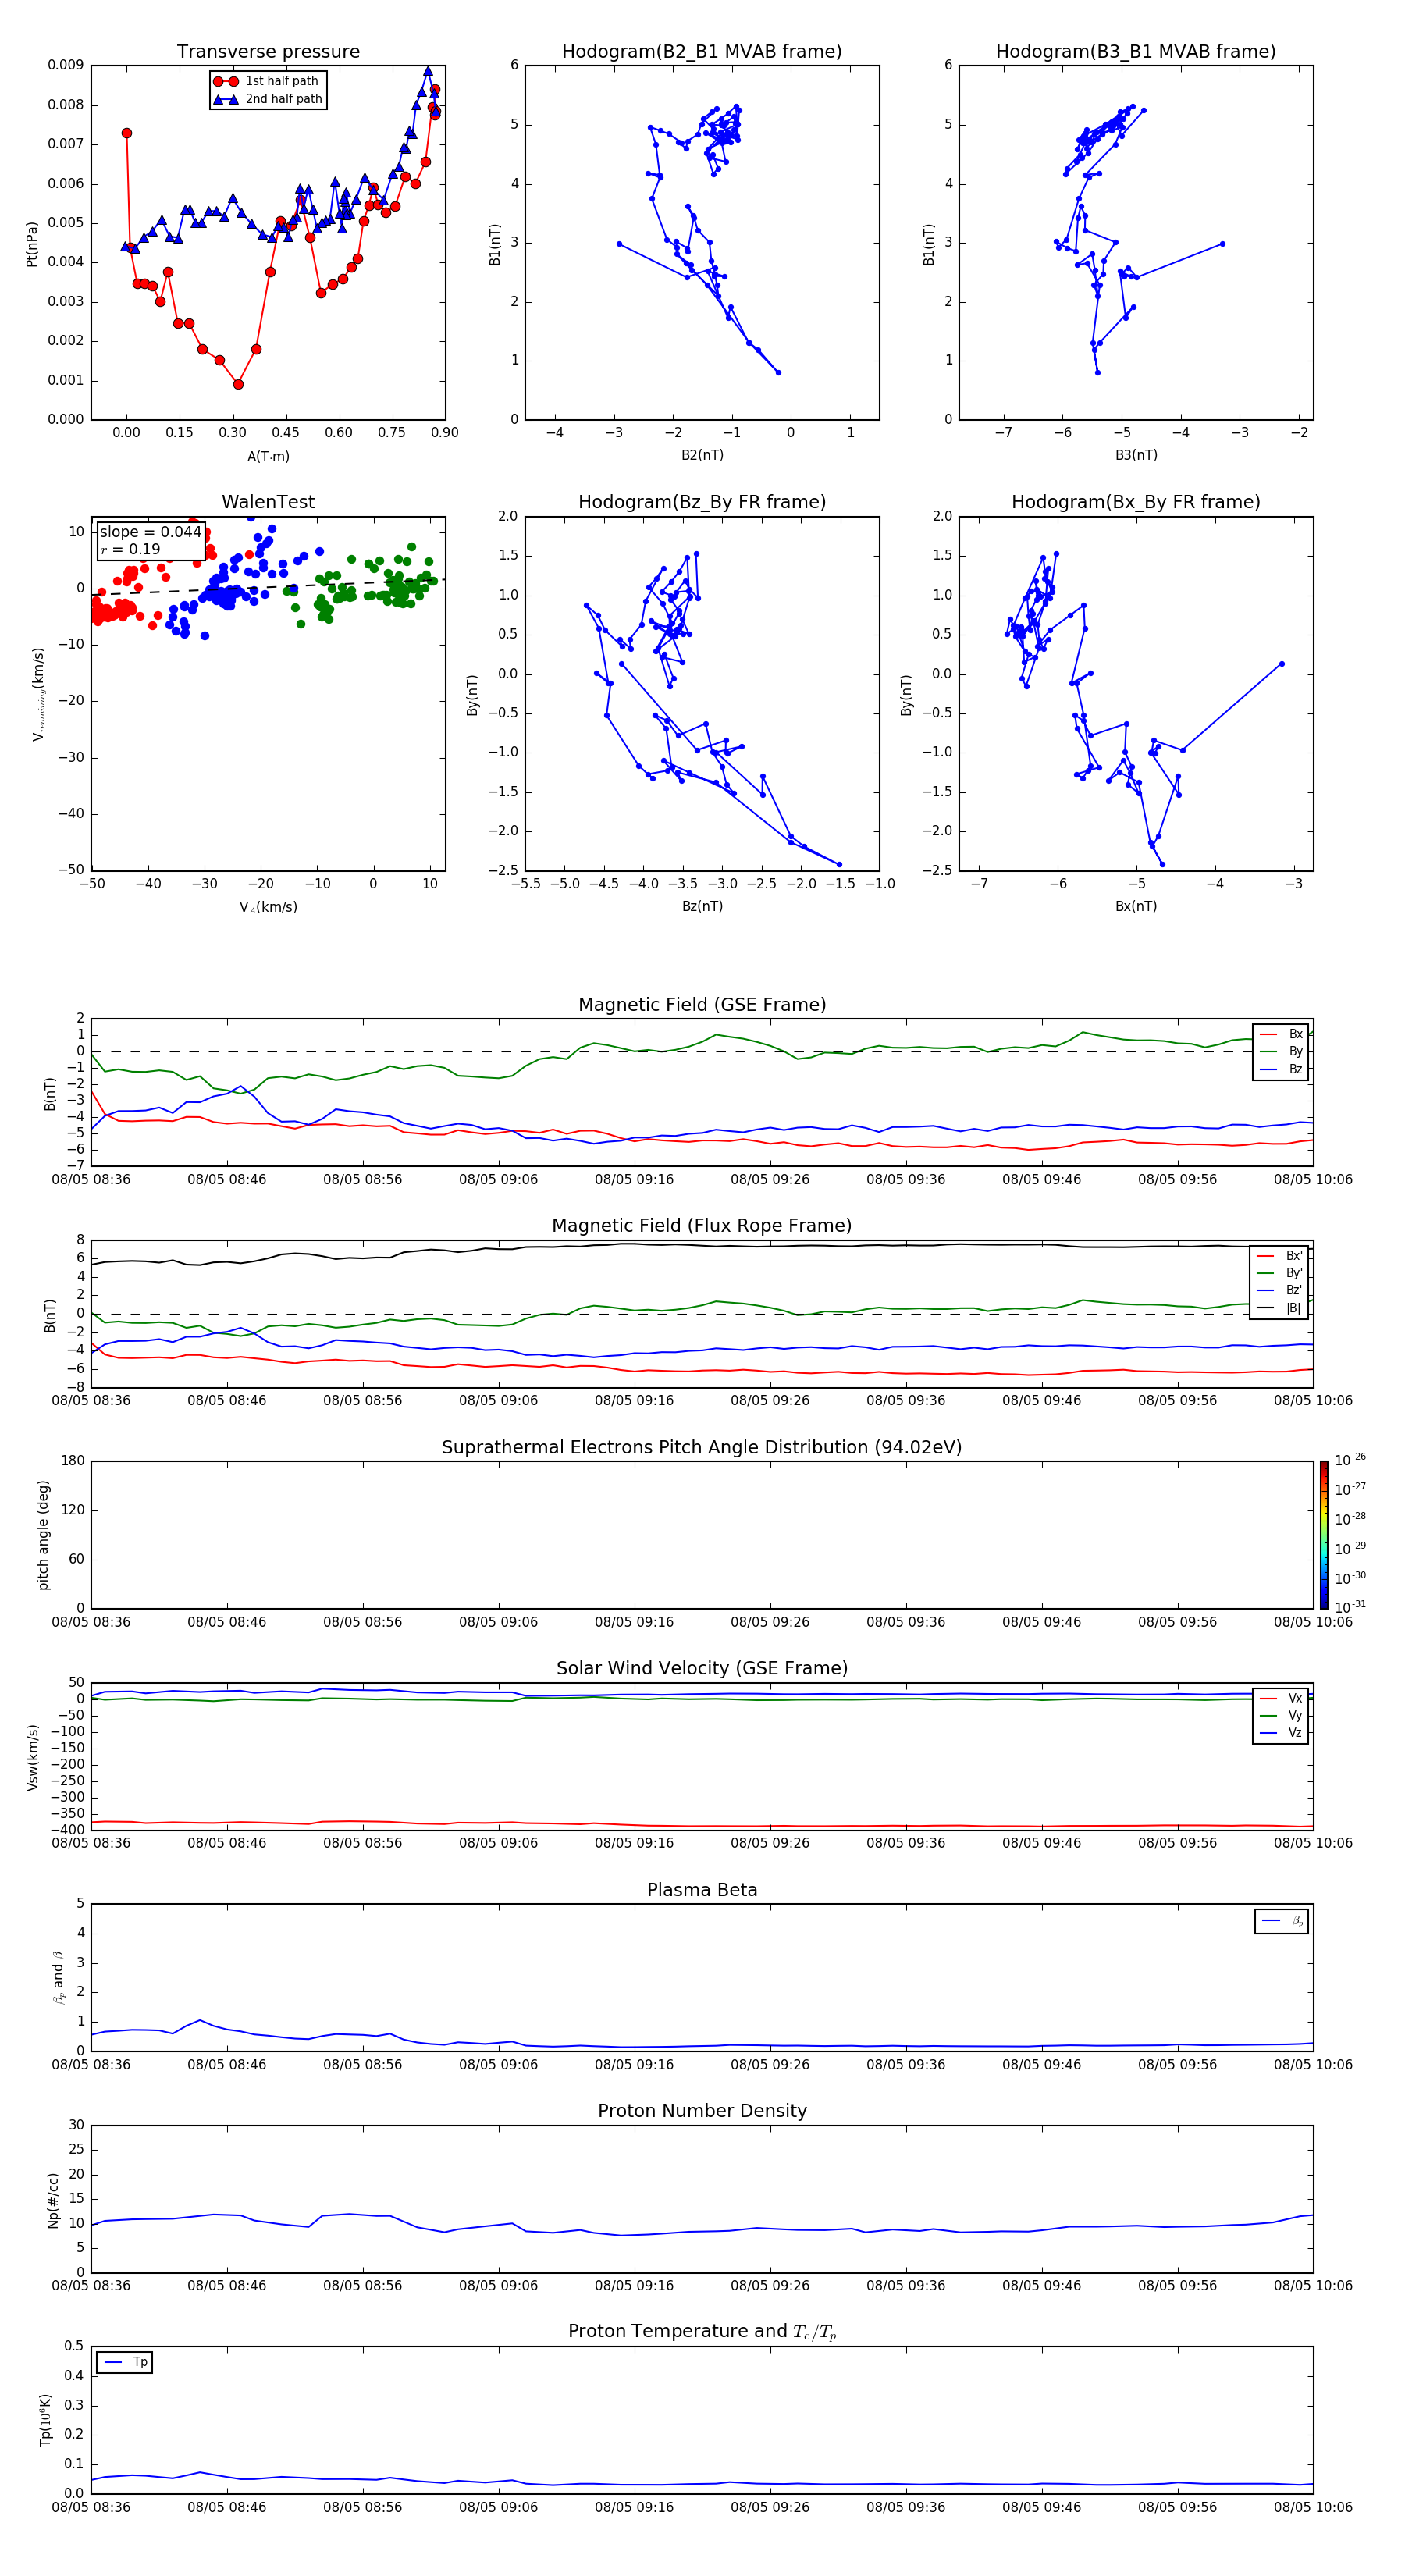
Task: Click the 'V_remaining(km/s)' axis label
Action: tap(38, 694)
